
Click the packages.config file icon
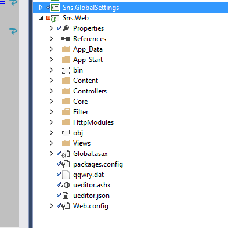66,164
